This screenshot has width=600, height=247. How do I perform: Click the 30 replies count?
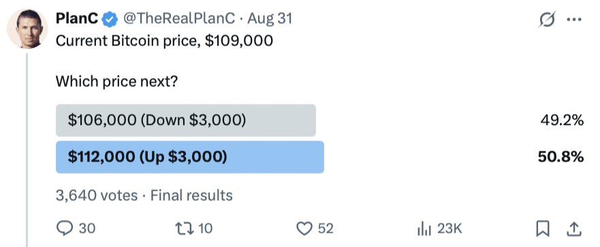tap(87, 229)
